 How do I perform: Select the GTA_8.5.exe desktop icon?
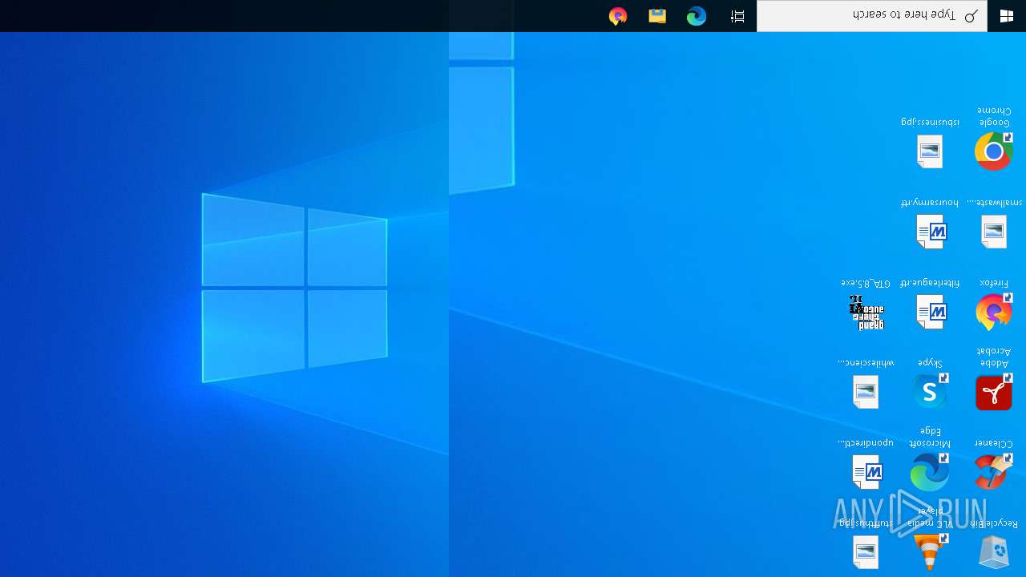click(x=866, y=312)
